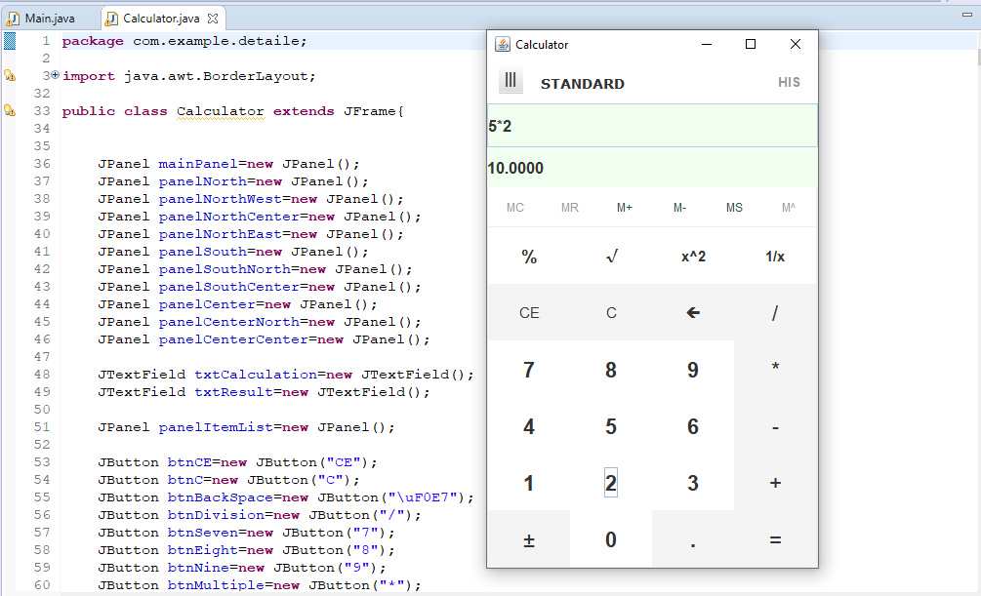Click the warning marker beside line 33
This screenshot has height=596, width=981.
coord(10,110)
